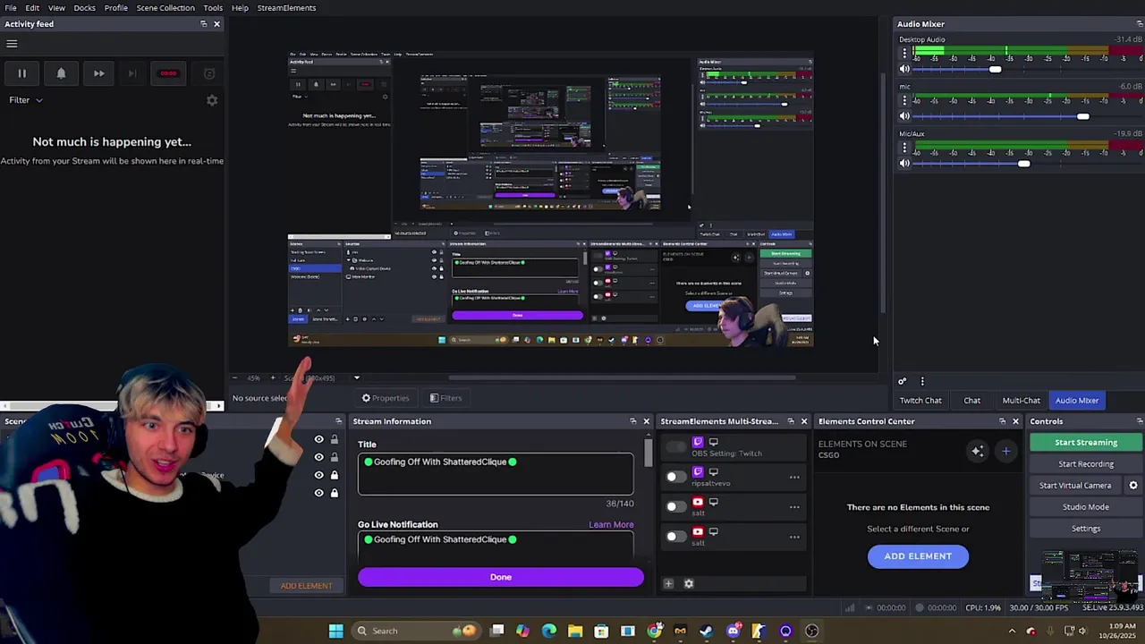Click Start Recording button
Screen dimensions: 1145x644
pos(1086,464)
